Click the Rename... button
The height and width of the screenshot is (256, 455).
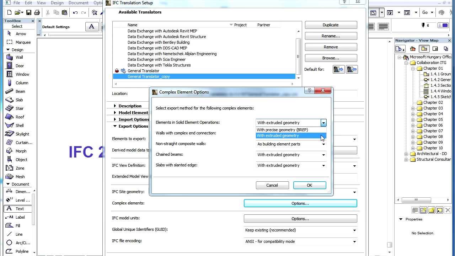331,36
